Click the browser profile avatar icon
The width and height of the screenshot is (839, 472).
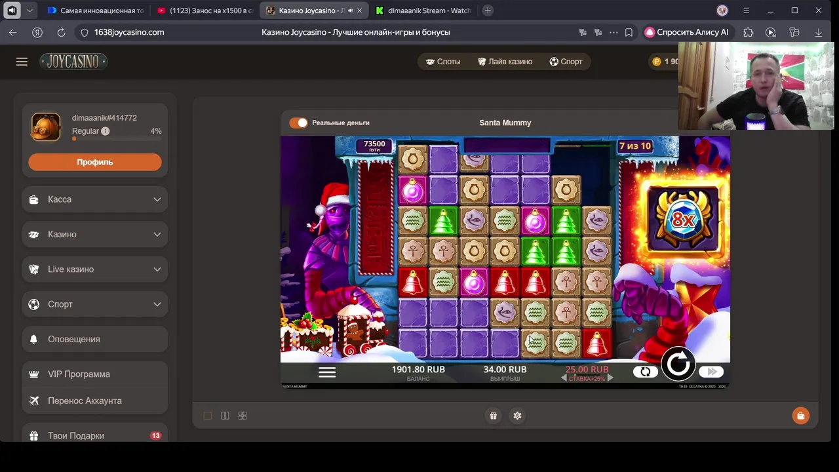click(722, 10)
